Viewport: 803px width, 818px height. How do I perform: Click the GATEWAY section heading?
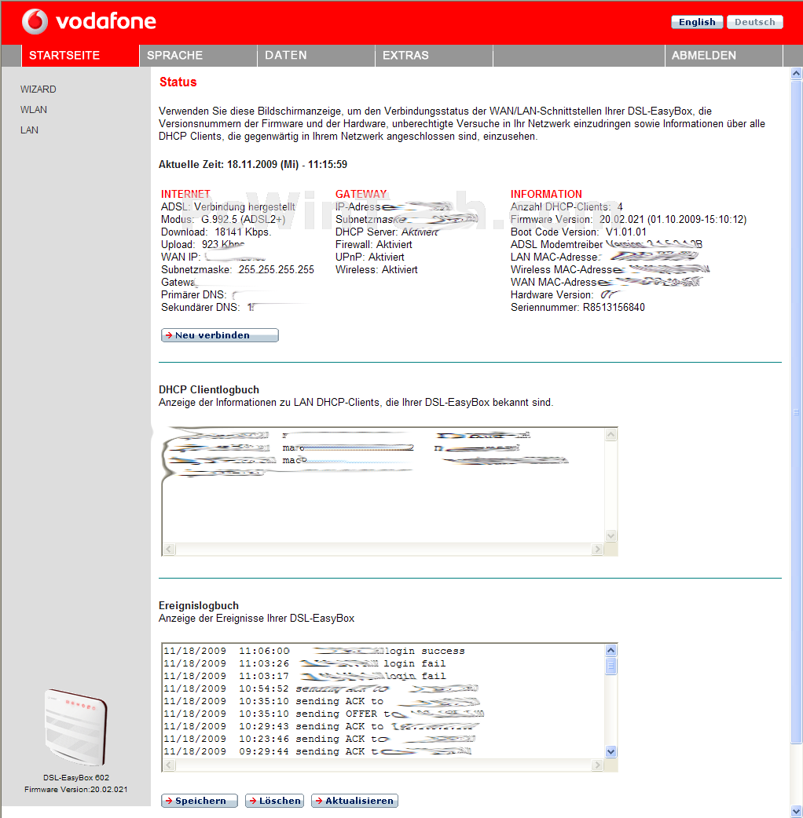tap(361, 194)
